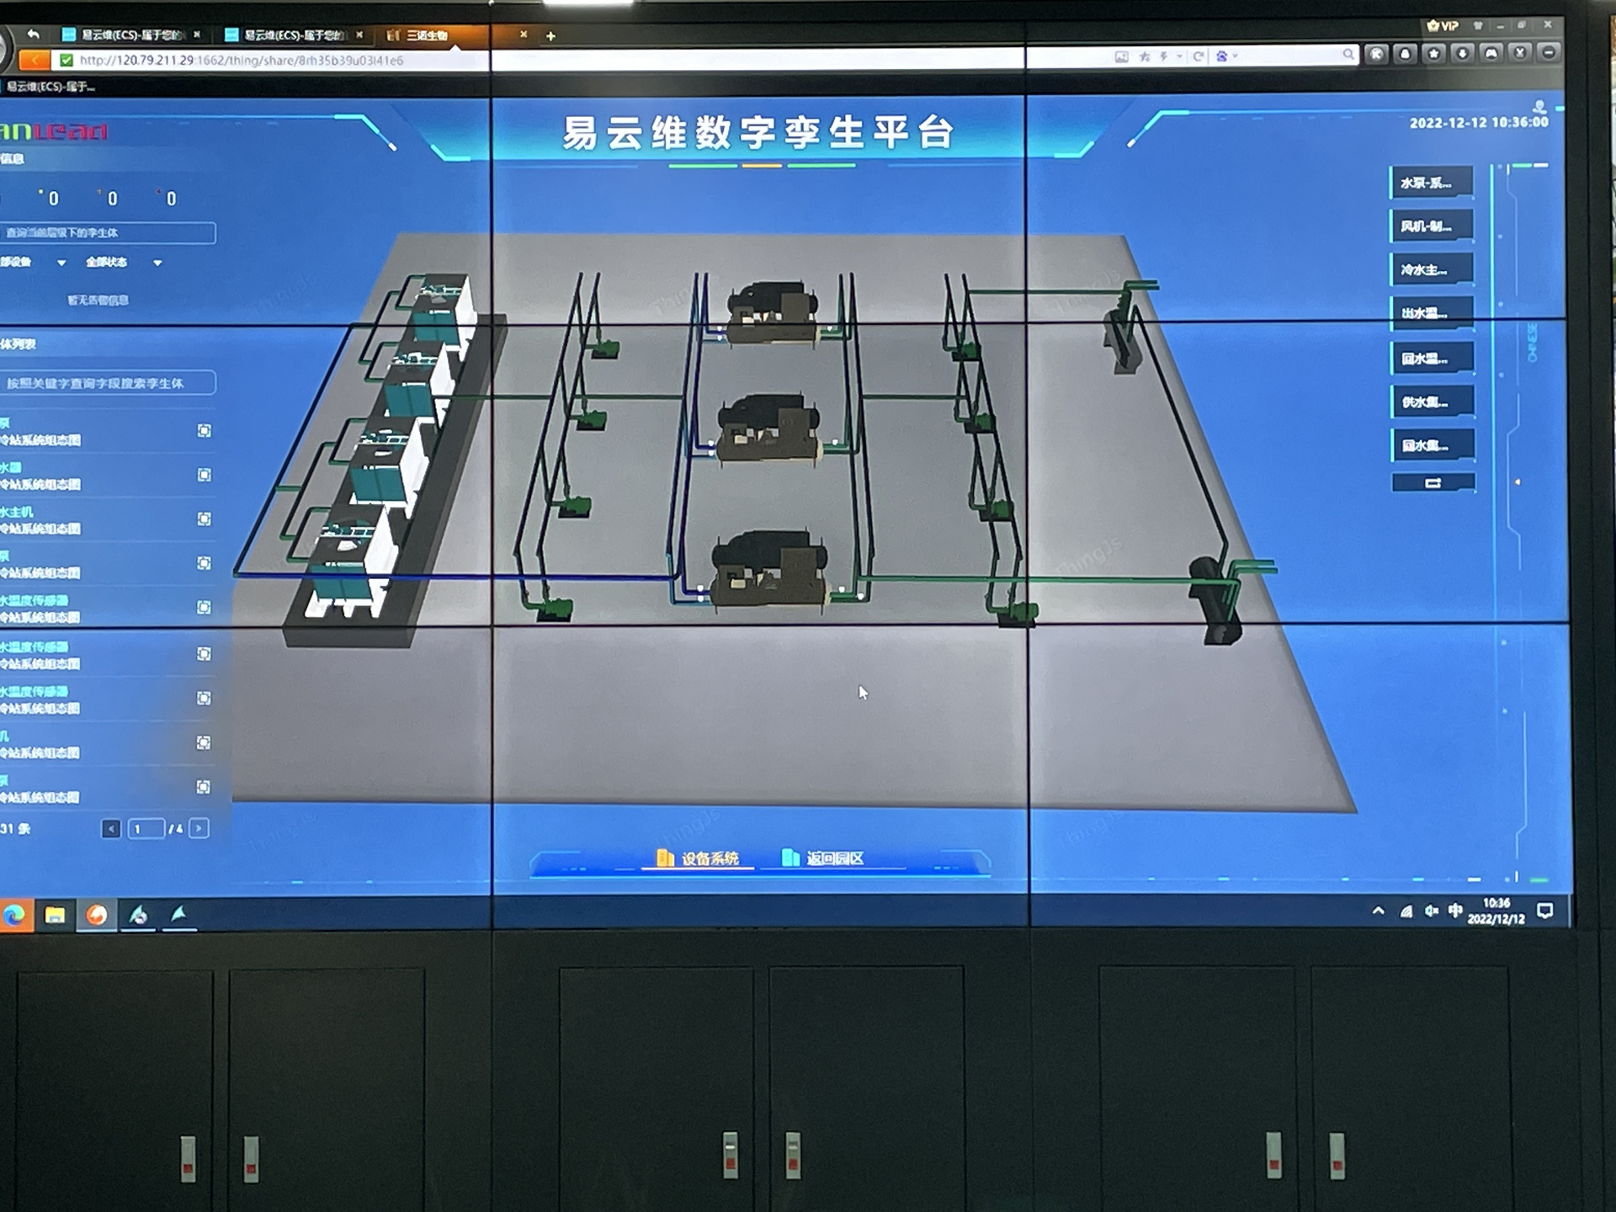Click the first 回水 right panel button
Image resolution: width=1616 pixels, height=1212 pixels.
coord(1432,359)
